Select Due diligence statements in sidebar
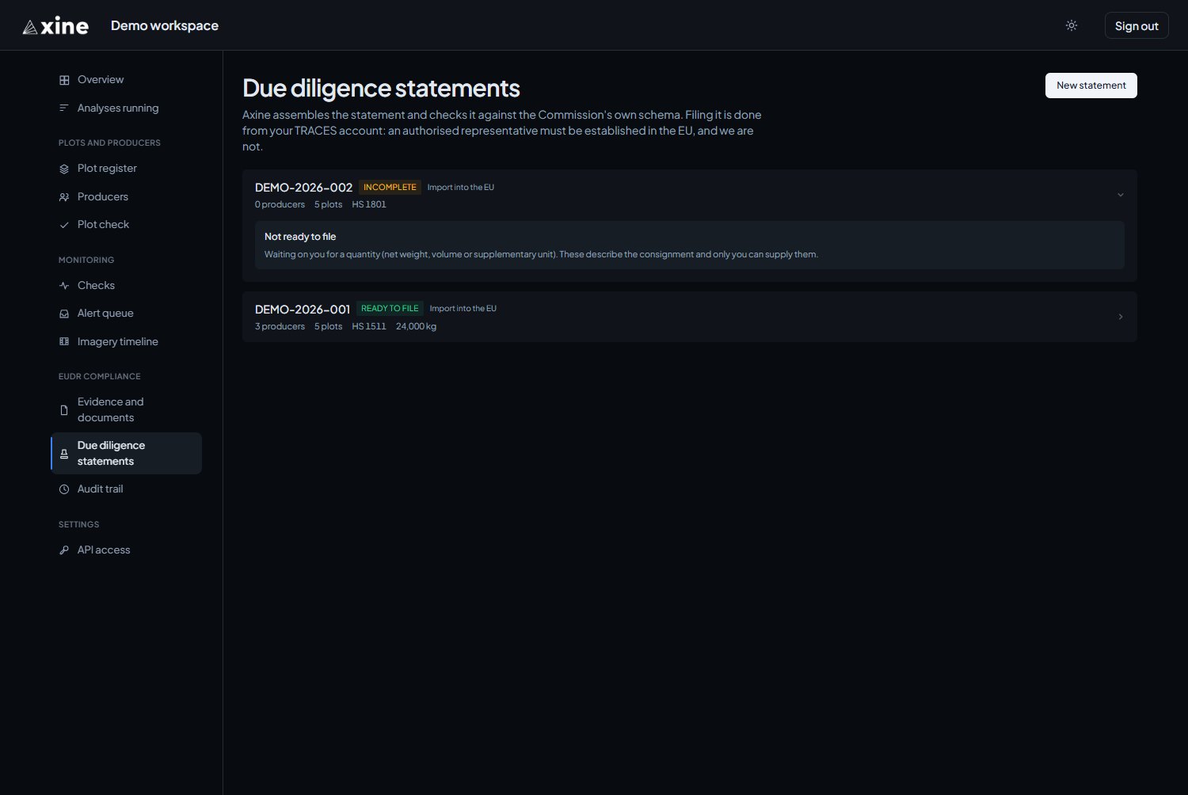Image resolution: width=1188 pixels, height=795 pixels. click(126, 454)
